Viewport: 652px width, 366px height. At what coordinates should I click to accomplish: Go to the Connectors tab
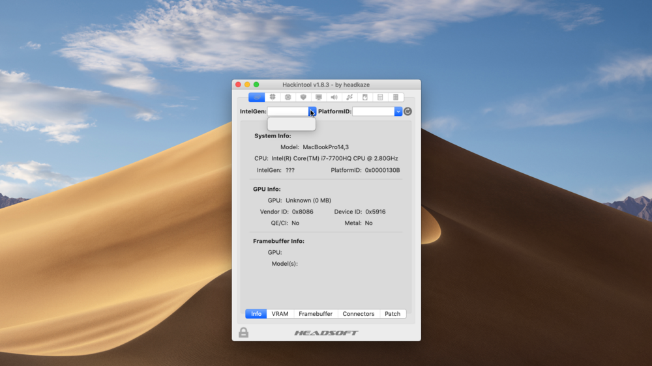(x=359, y=314)
